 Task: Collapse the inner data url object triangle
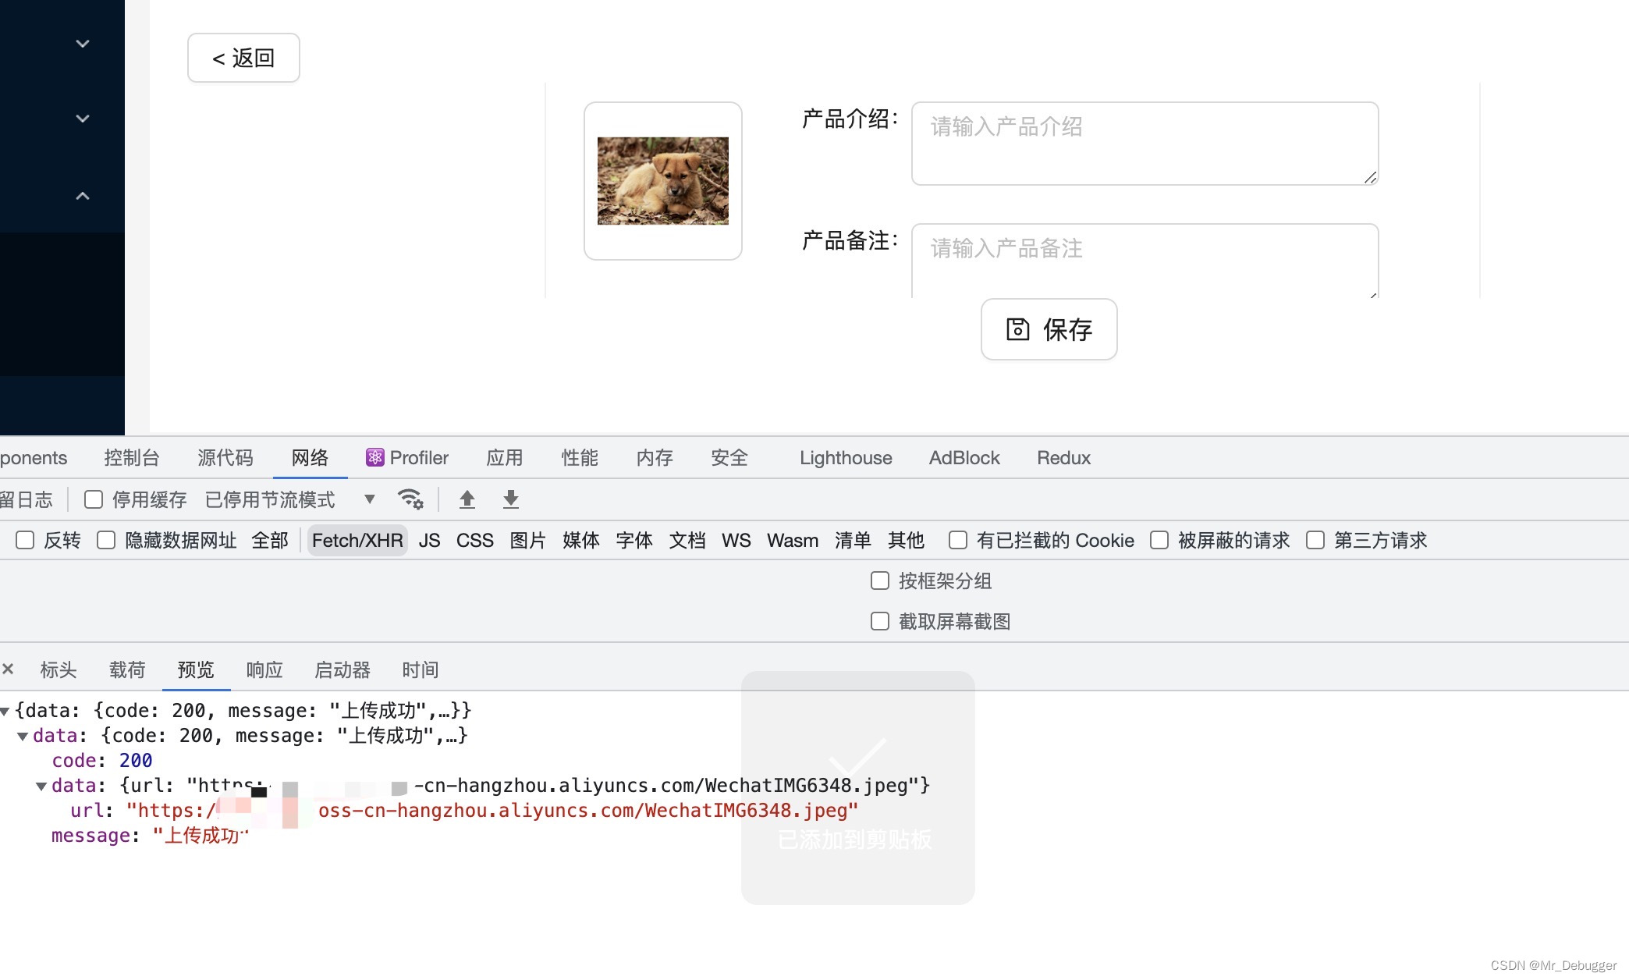coord(41,786)
